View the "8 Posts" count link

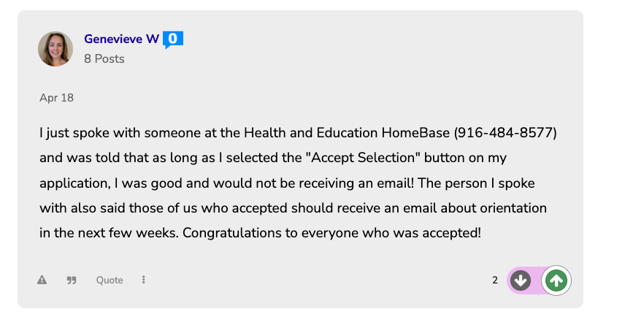(x=104, y=58)
